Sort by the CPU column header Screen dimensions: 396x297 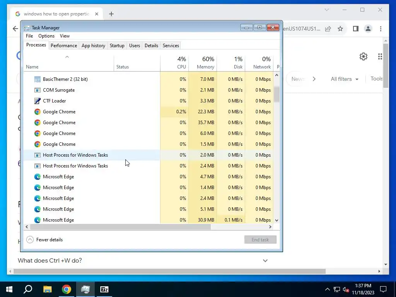click(174, 63)
